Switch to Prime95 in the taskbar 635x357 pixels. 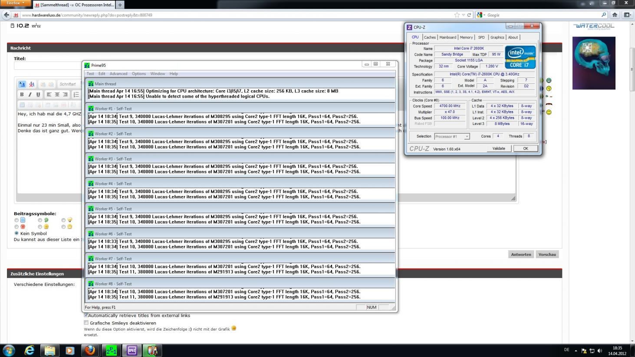tap(111, 350)
